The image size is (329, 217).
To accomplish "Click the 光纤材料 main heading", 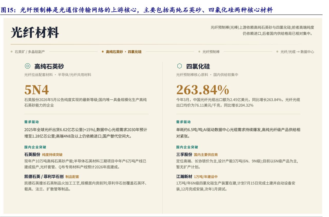I will coord(35,32).
